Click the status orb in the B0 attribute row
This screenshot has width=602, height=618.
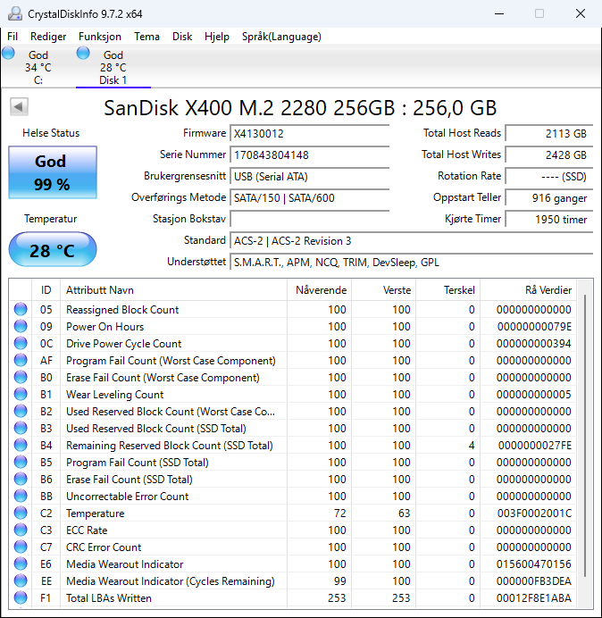tap(21, 377)
